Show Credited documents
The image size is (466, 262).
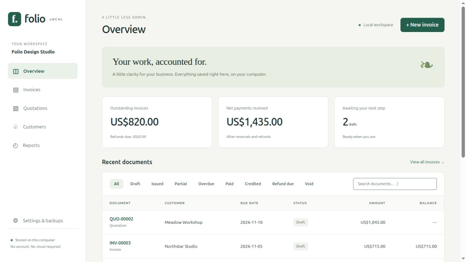pyautogui.click(x=253, y=184)
